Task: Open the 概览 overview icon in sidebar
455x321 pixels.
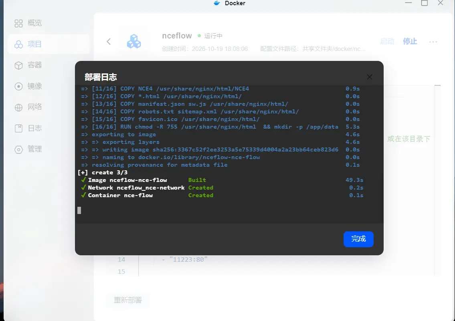Action: tap(18, 23)
